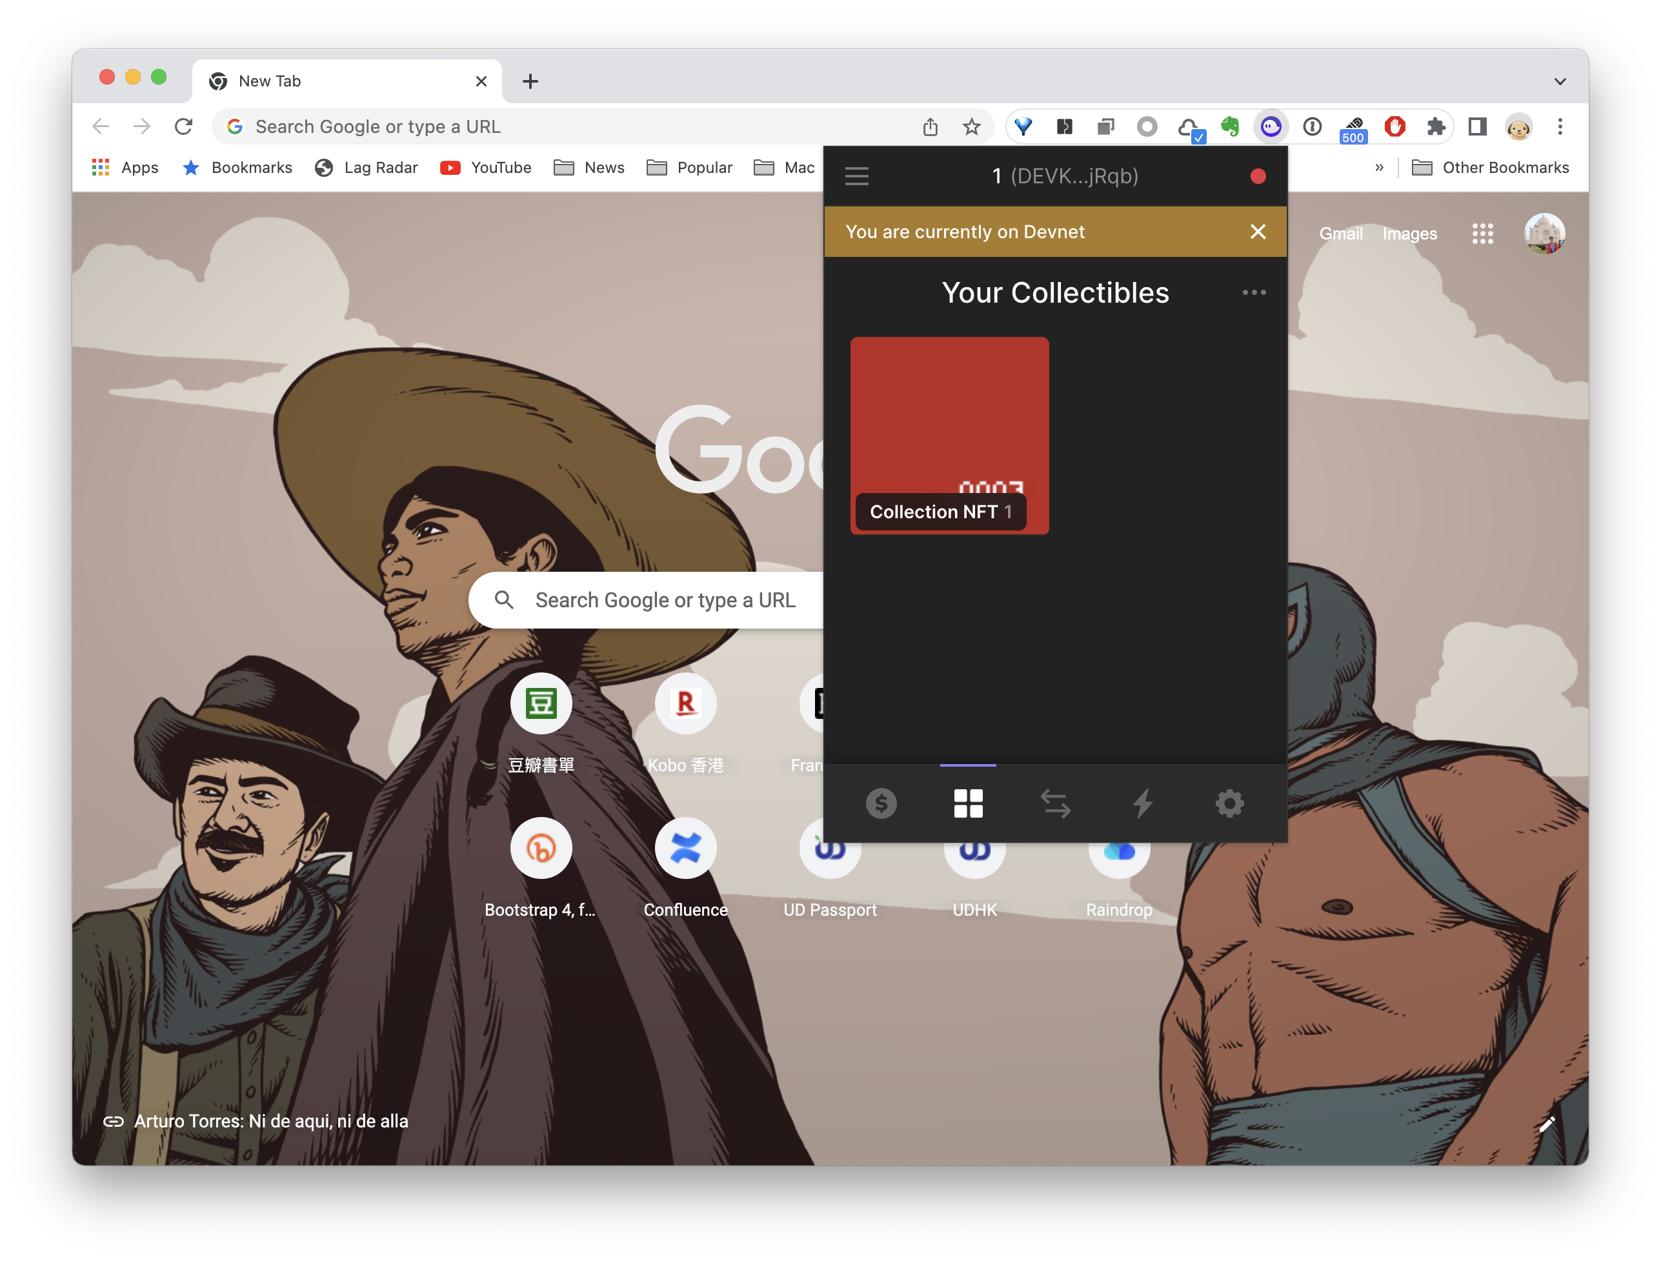Viewport: 1661px width, 1261px height.
Task: Open the Gmail link
Action: [1341, 234]
